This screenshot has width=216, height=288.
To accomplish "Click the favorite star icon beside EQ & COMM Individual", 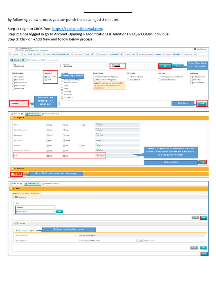I will coord(11,49).
